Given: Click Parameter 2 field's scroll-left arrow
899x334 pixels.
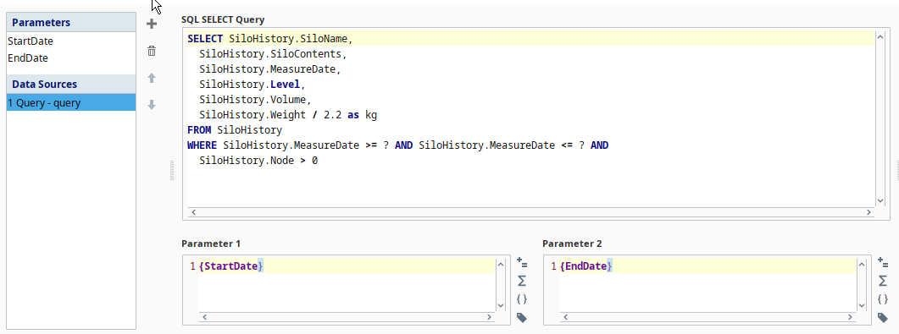Looking at the screenshot, I should (x=566, y=317).
